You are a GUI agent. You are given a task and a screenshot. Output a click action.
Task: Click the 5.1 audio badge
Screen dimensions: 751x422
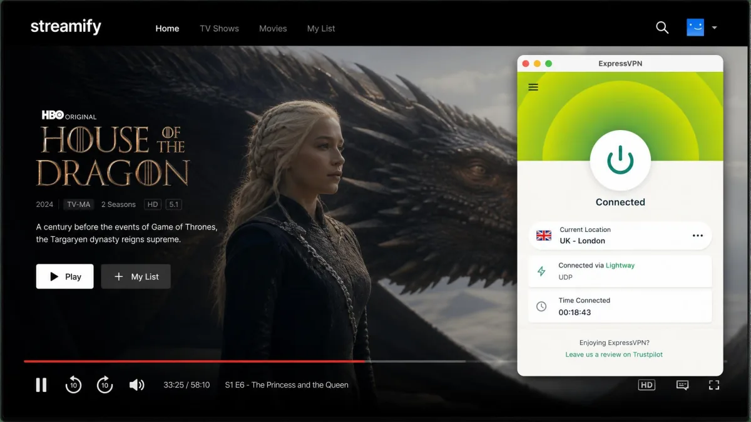(173, 204)
